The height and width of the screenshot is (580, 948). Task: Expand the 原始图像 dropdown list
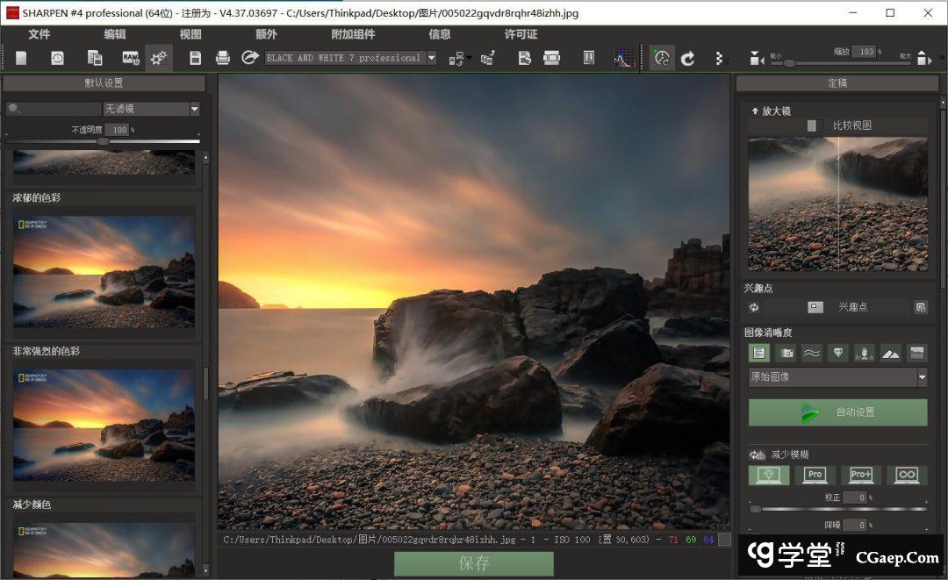922,377
